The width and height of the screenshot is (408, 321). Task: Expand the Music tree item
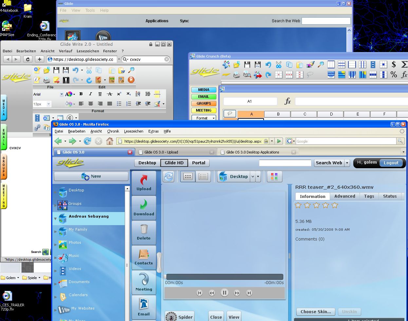55,258
